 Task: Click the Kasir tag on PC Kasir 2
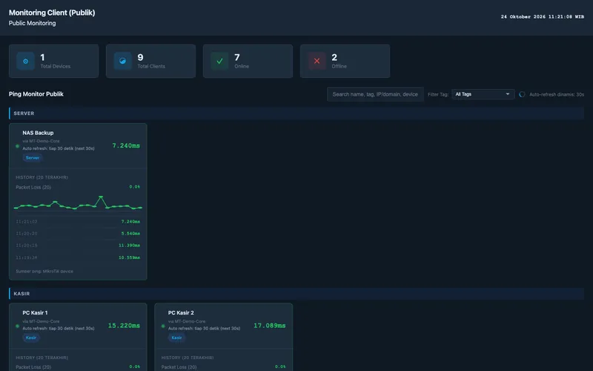tap(176, 338)
